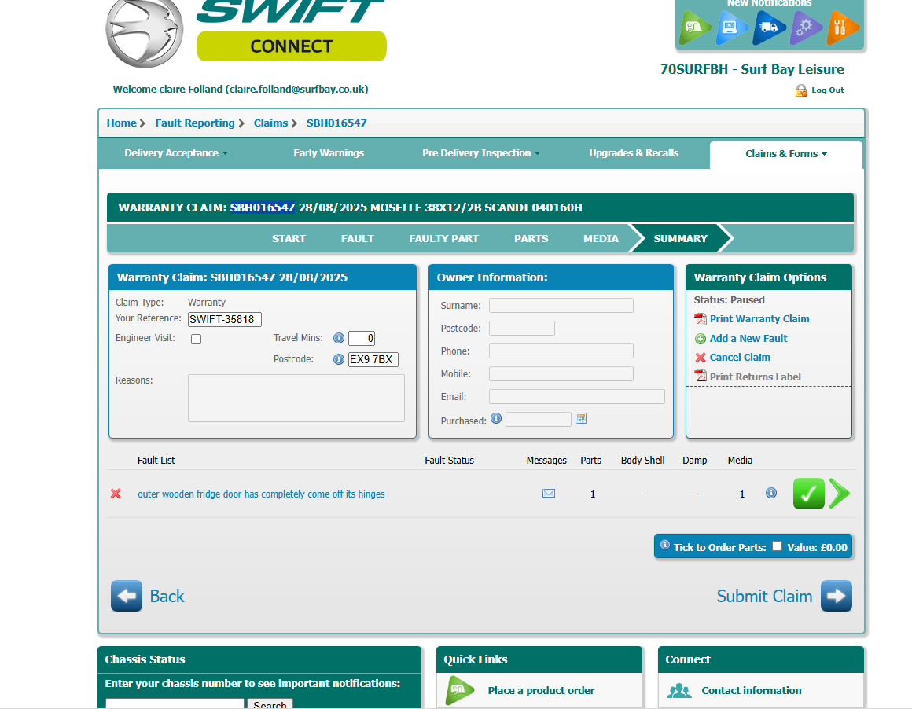Viewport: 912px width, 709px height.
Task: Click the red X Cancel Claim icon
Action: click(701, 358)
